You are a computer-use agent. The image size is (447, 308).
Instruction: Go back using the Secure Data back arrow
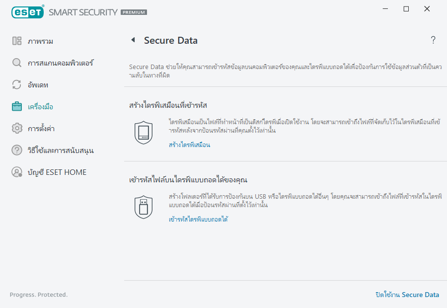[x=133, y=40]
